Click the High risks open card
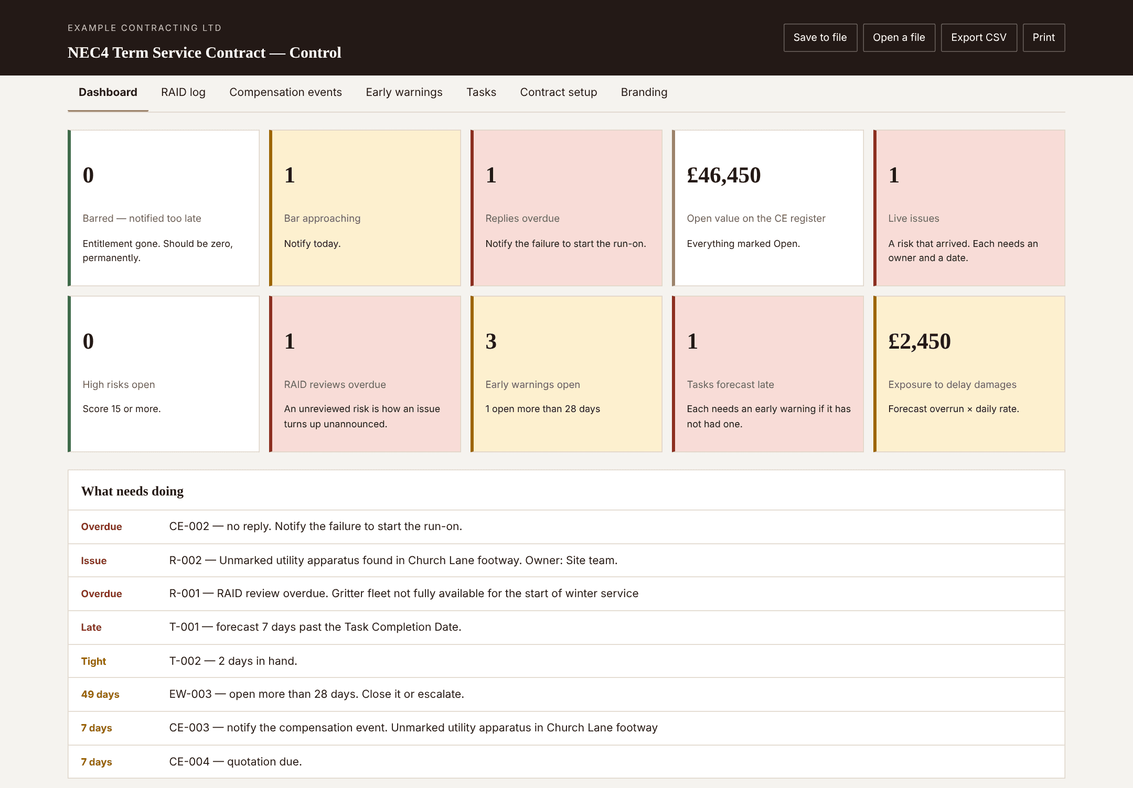 [x=164, y=374]
